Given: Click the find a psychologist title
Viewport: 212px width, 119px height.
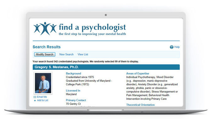Looking at the screenshot, I should [x=92, y=27].
